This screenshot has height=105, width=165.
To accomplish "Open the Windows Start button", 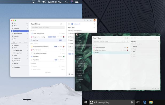I will [85, 102].
